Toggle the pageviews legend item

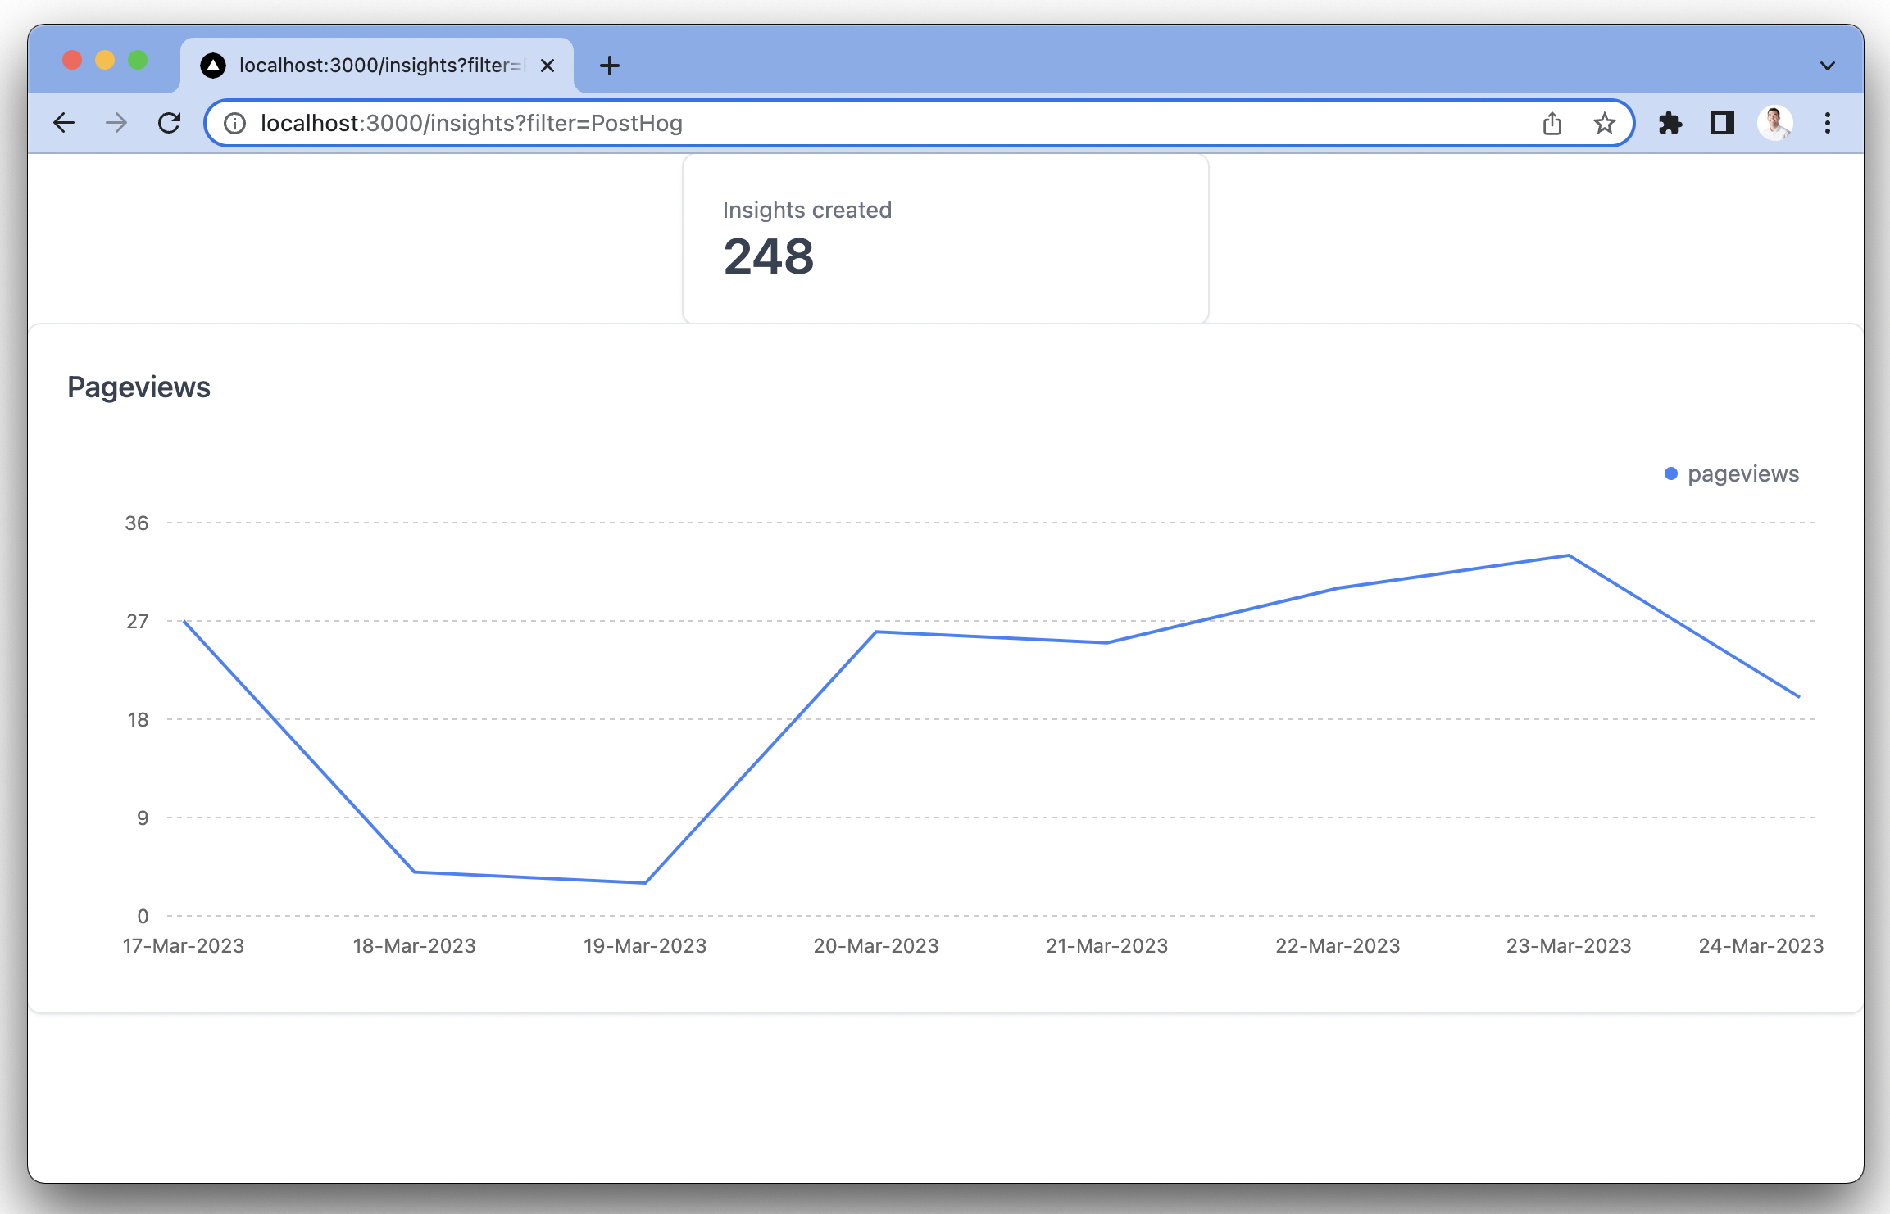(x=1742, y=473)
